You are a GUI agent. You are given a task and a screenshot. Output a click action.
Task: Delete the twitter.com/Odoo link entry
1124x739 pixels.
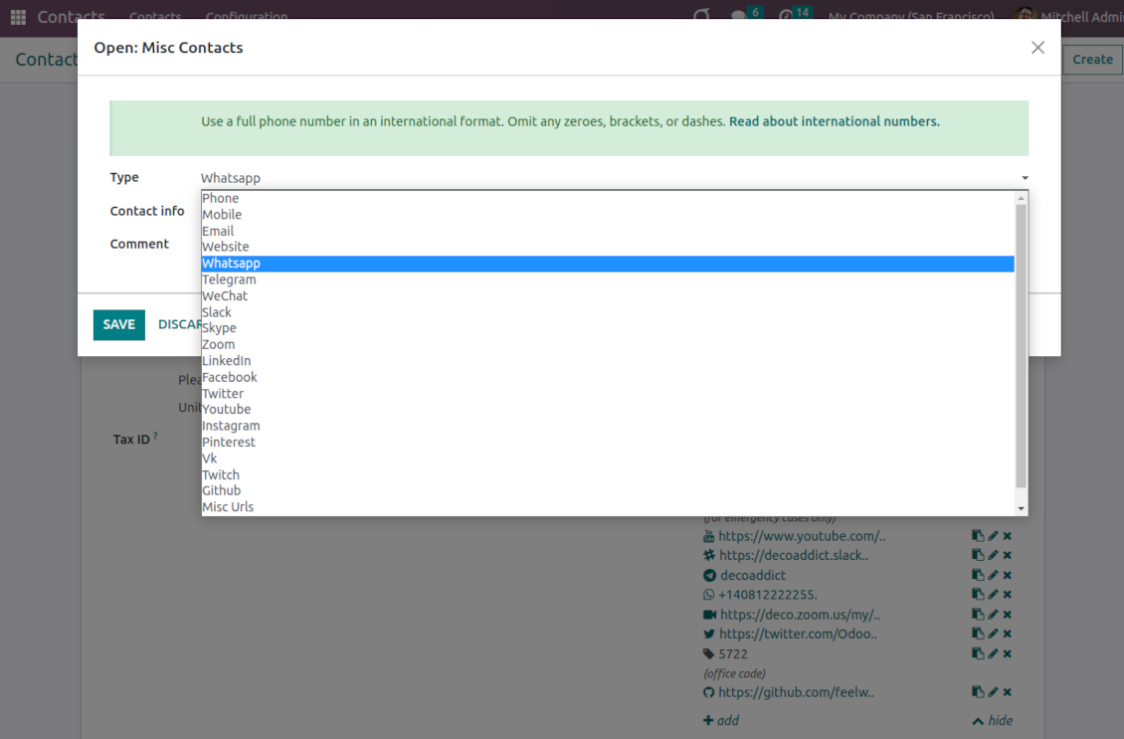tap(1008, 634)
